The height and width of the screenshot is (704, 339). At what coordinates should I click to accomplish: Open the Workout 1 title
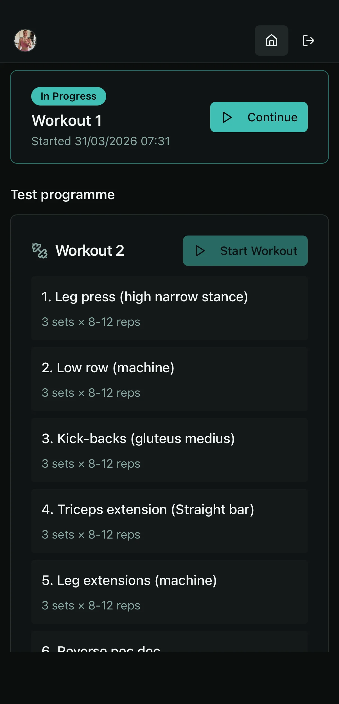tap(67, 121)
